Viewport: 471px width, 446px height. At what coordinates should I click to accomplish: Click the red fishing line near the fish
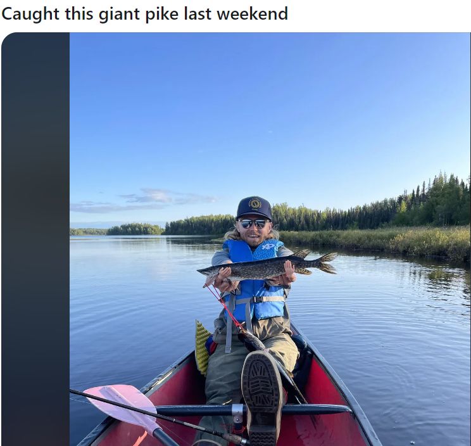tap(224, 306)
